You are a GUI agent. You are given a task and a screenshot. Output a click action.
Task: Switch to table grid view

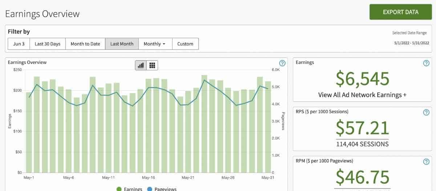click(152, 65)
